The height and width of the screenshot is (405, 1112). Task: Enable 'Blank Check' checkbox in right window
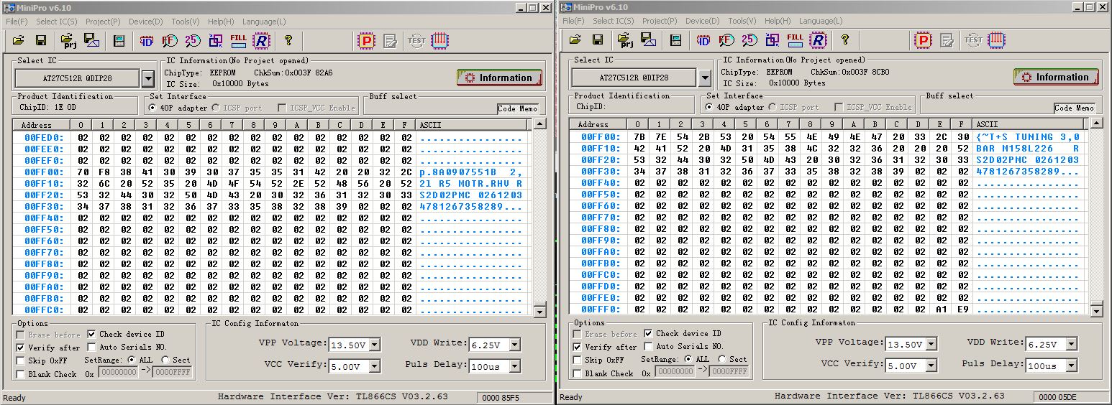578,373
